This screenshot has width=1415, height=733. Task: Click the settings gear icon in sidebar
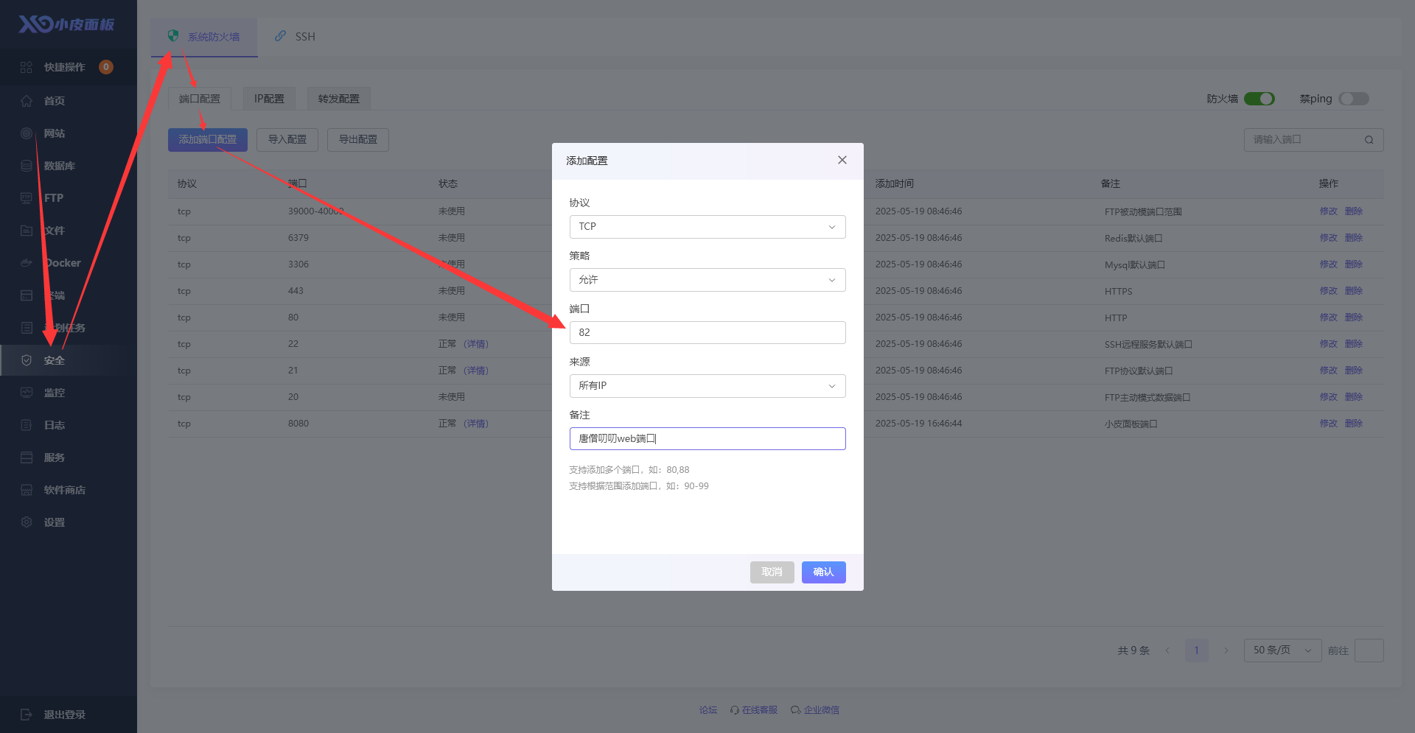[27, 522]
